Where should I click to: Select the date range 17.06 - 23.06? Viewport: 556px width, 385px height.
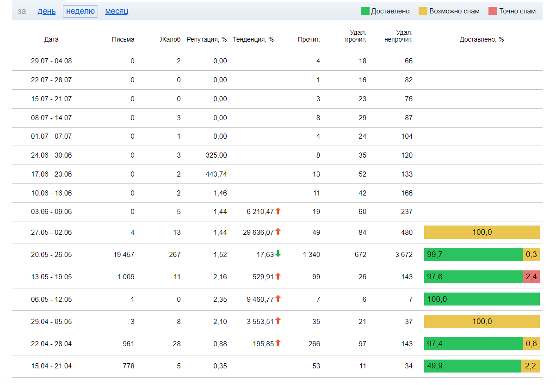(51, 174)
